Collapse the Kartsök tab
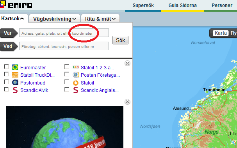This screenshot has width=237, height=148. (12, 19)
